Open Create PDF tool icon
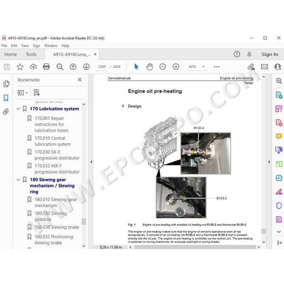The image size is (284, 284). pos(279,123)
